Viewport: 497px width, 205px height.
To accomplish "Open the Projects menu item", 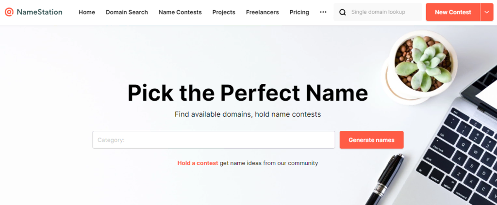I will [224, 12].
